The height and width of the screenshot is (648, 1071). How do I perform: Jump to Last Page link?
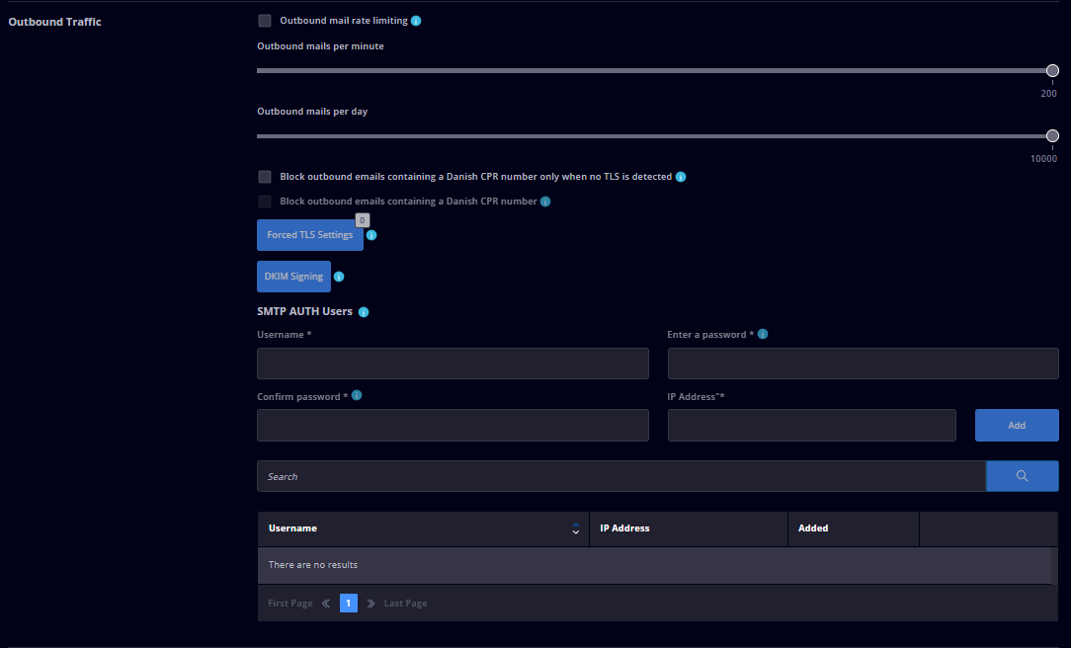(406, 603)
